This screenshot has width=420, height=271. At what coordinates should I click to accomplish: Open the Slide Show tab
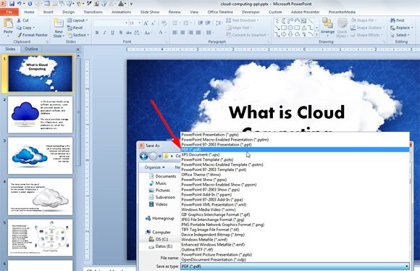(x=150, y=12)
